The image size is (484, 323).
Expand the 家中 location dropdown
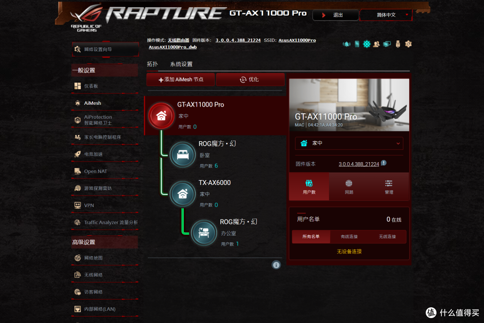click(x=349, y=143)
